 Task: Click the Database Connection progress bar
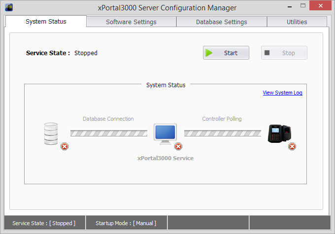pos(108,133)
